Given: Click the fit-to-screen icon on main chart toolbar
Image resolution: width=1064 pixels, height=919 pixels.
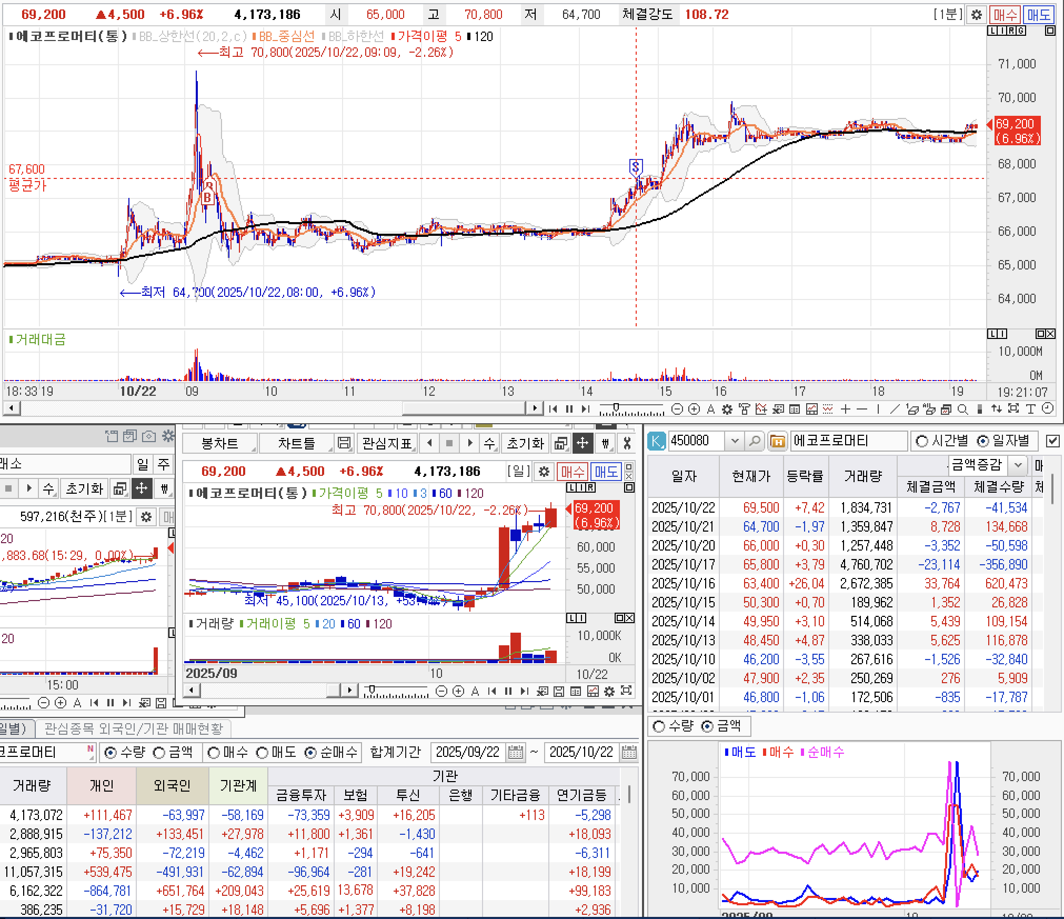Looking at the screenshot, I should pos(1013,409).
